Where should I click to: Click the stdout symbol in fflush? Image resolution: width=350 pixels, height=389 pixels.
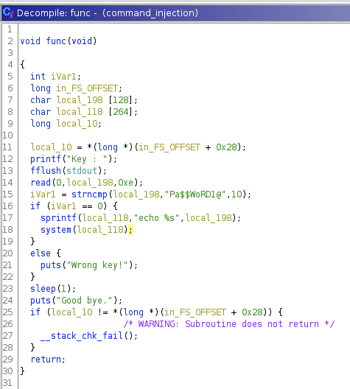pos(82,171)
